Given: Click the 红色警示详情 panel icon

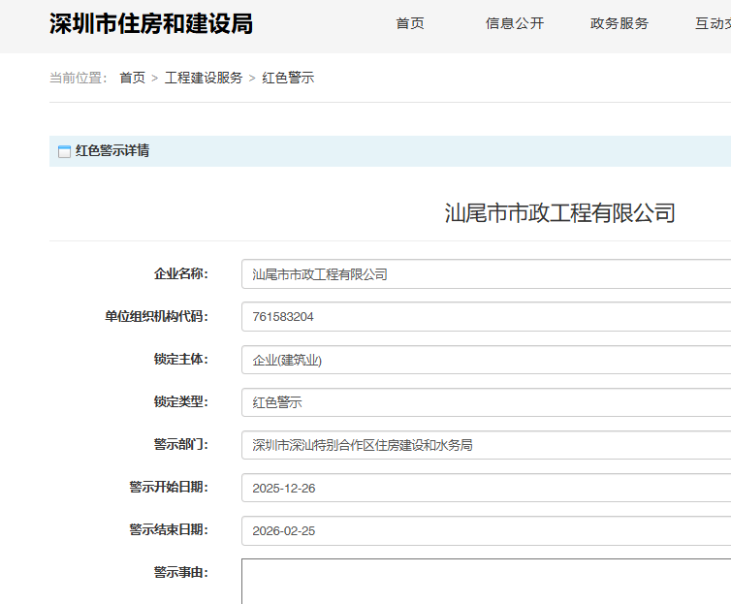Looking at the screenshot, I should 64,151.
